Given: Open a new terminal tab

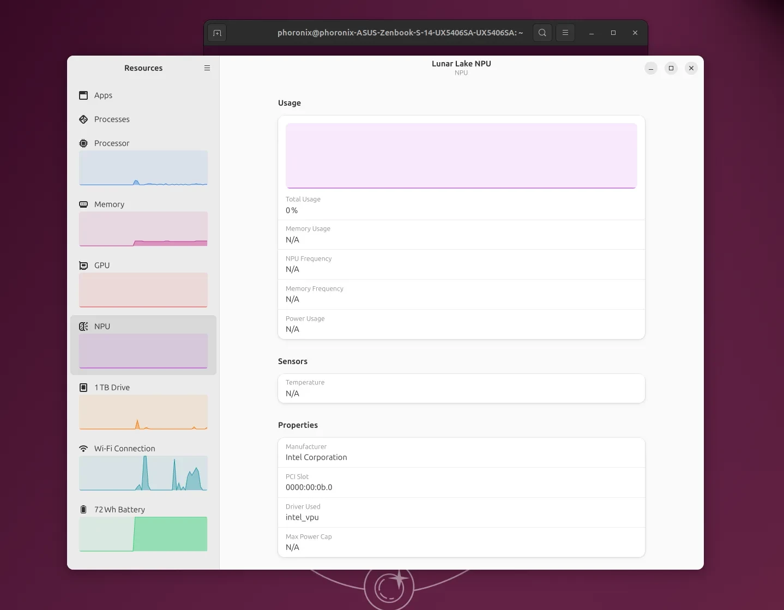Looking at the screenshot, I should [217, 33].
